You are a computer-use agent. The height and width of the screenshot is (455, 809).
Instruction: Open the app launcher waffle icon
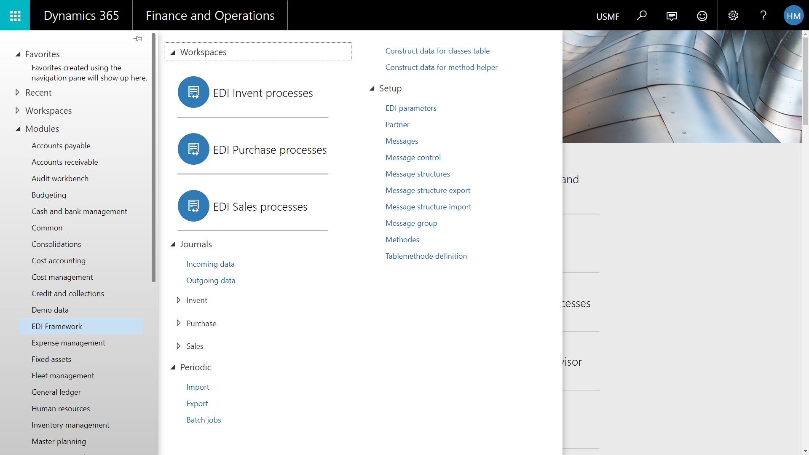click(15, 16)
